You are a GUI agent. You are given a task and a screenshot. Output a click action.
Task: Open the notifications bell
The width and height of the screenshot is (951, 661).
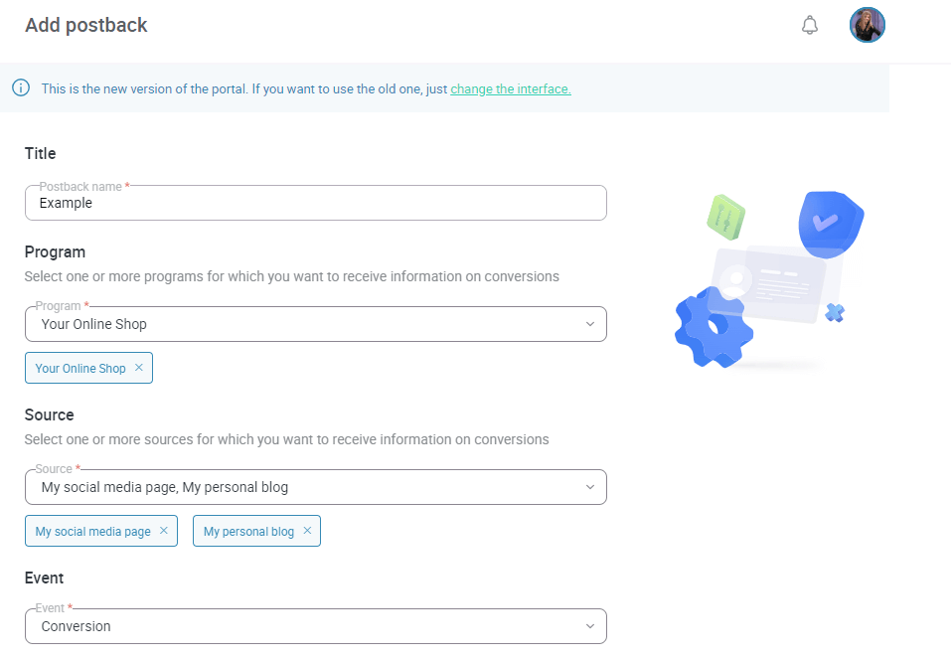tap(810, 26)
